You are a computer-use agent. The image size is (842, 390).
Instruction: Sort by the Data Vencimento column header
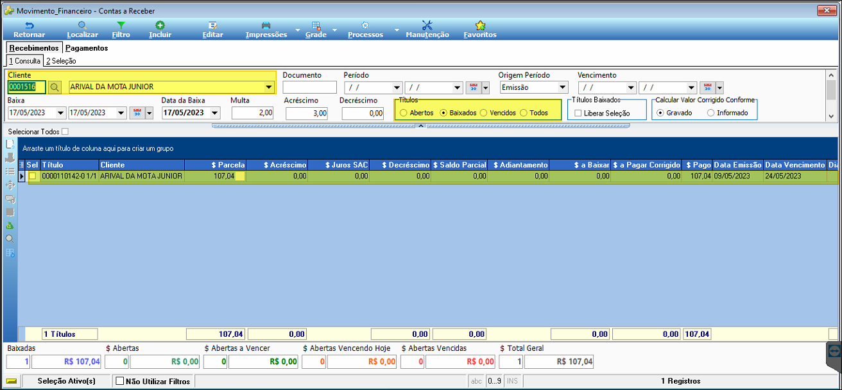point(795,165)
